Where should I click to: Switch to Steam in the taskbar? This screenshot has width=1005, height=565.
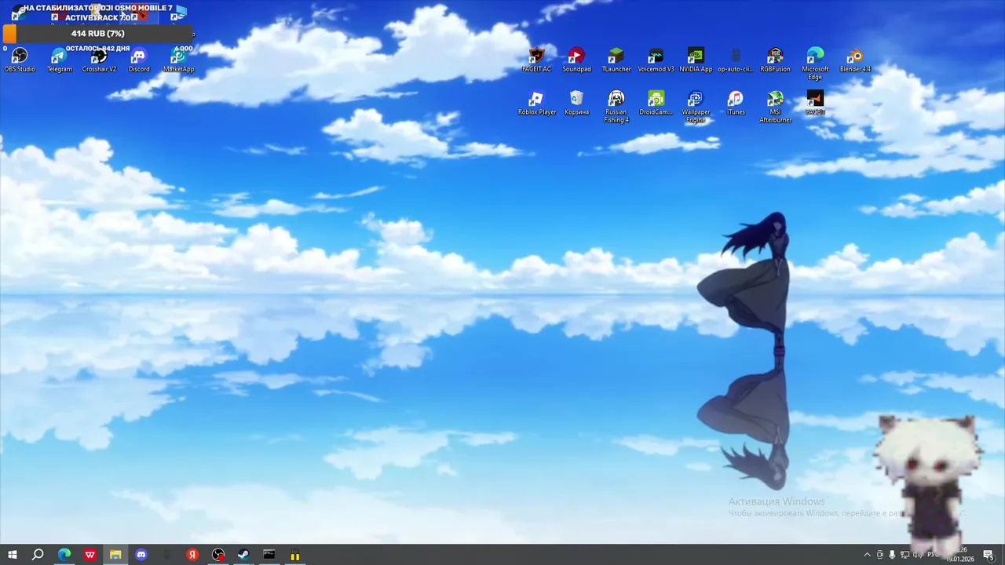click(x=243, y=555)
